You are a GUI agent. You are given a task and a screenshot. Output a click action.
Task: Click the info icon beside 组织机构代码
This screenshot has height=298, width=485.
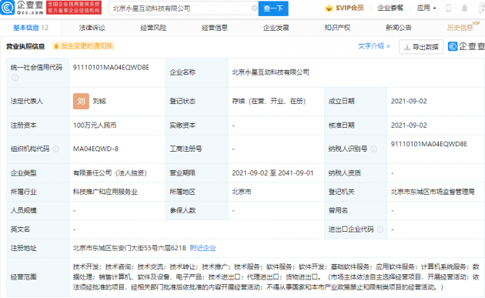coord(55,149)
